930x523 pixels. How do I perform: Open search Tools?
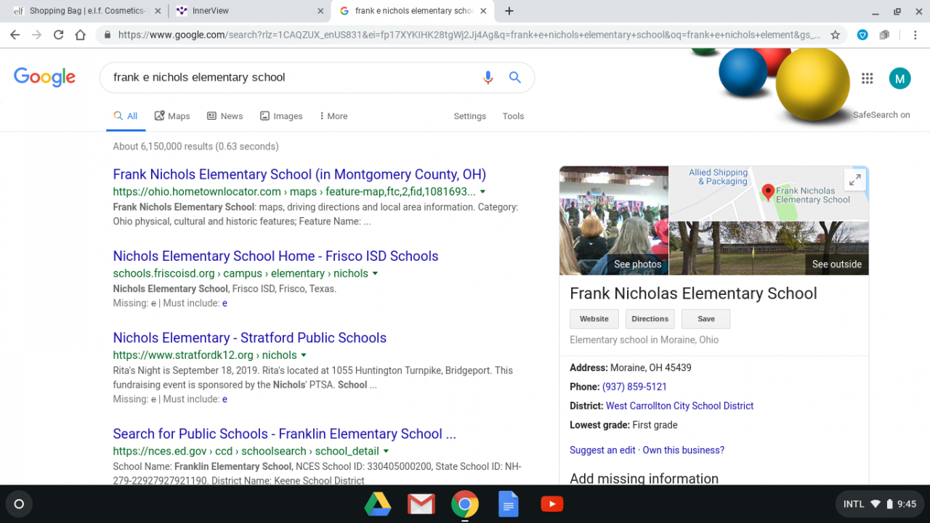pyautogui.click(x=513, y=116)
